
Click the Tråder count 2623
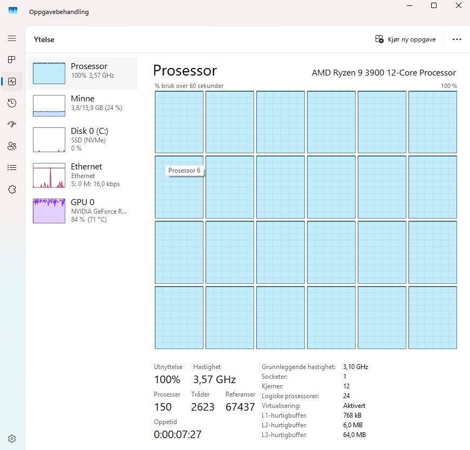[x=203, y=407]
